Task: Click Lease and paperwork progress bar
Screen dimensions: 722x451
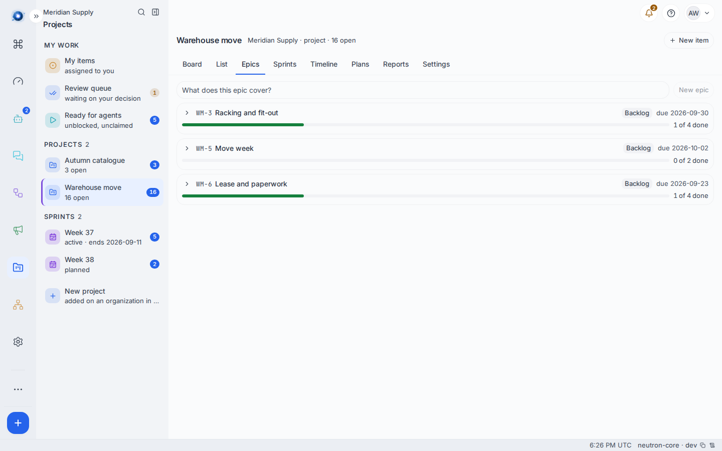Action: 425,195
